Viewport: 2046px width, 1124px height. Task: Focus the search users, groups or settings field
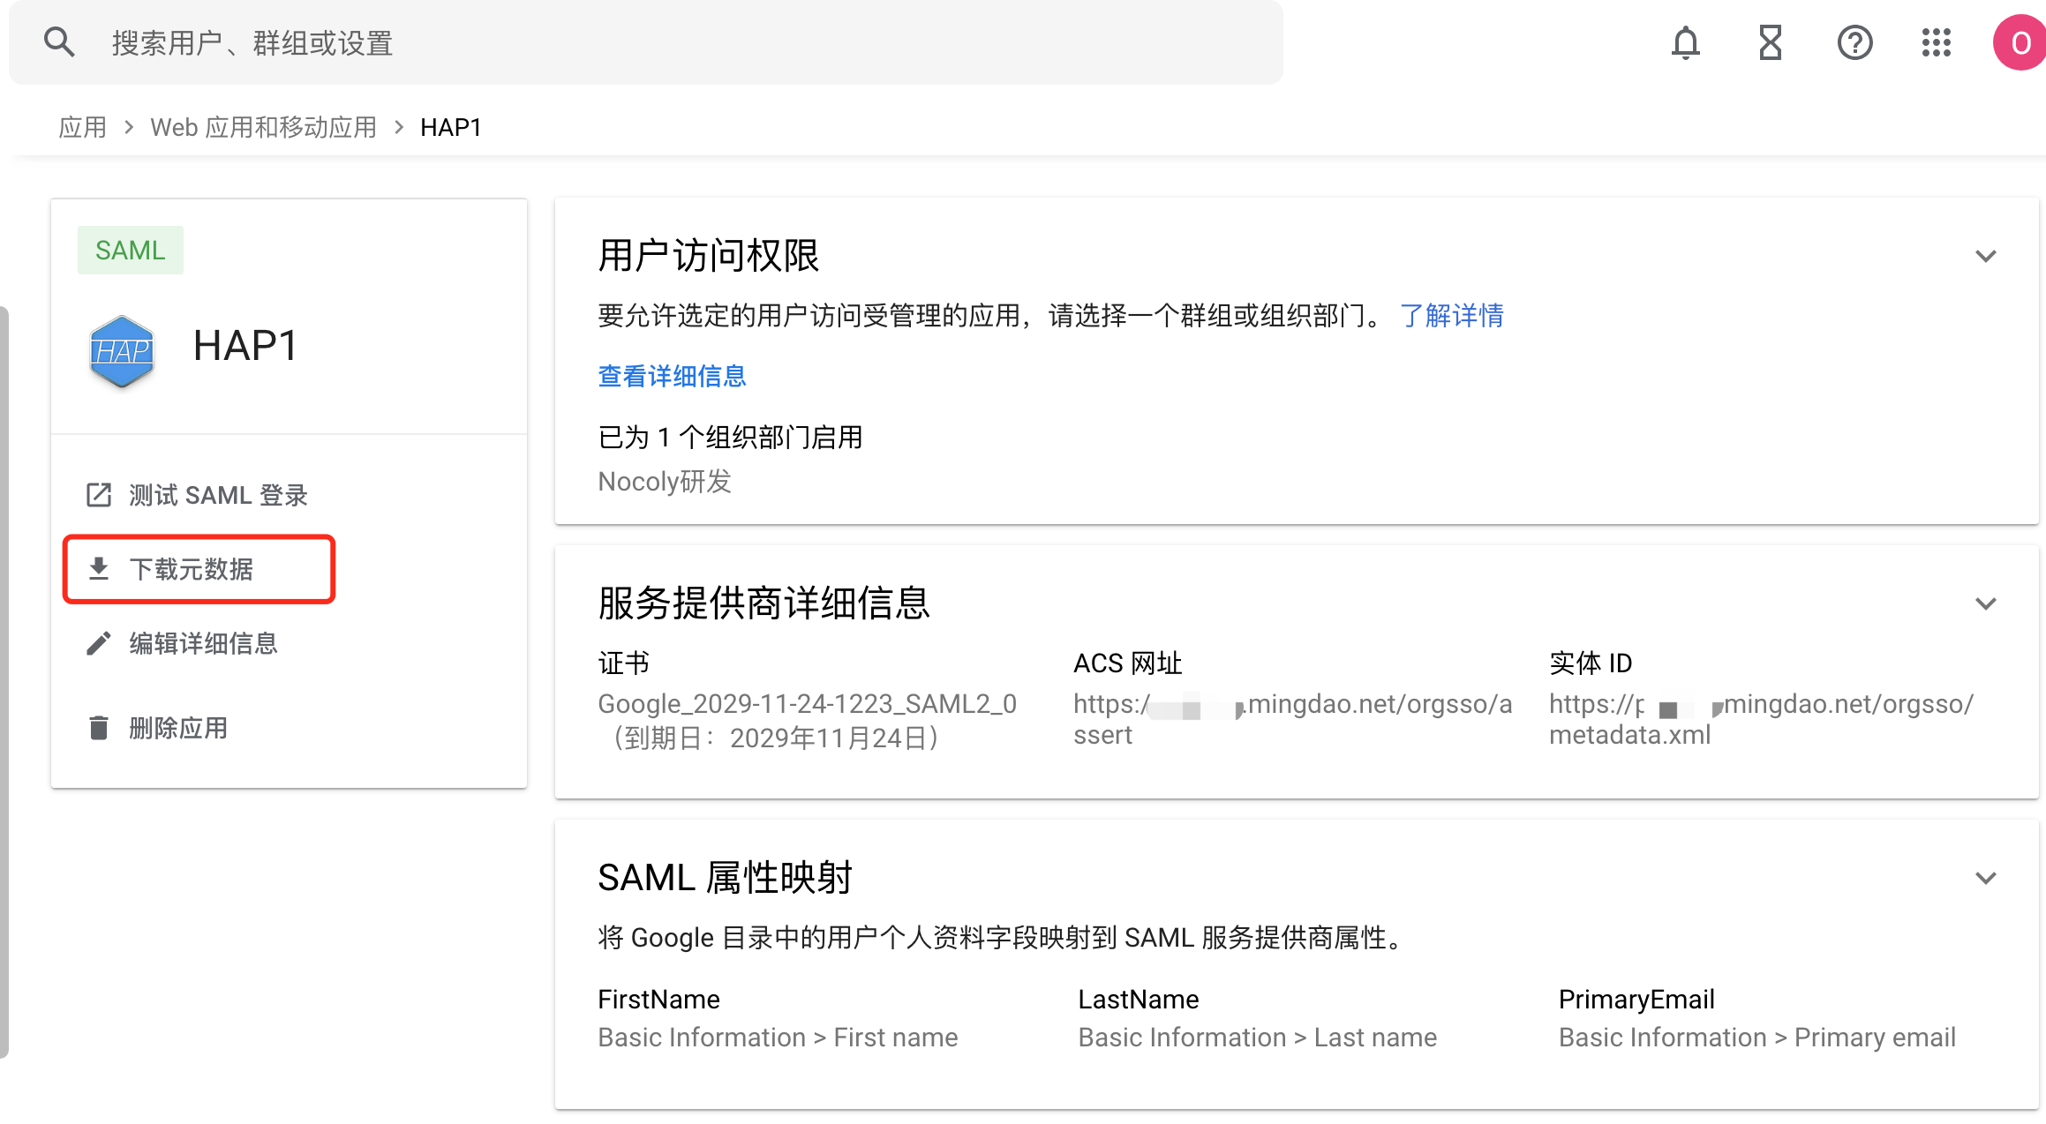pos(646,42)
